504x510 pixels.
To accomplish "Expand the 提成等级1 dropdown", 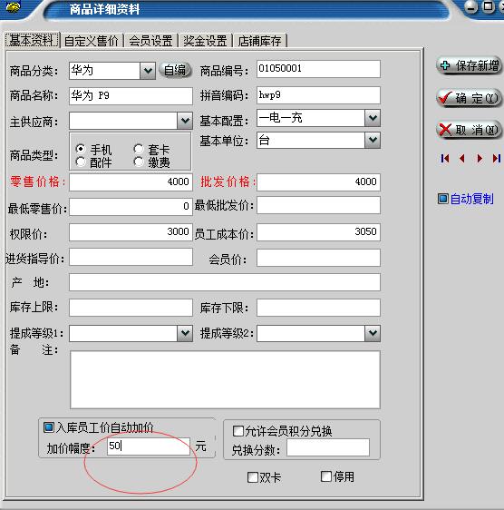I will [185, 333].
